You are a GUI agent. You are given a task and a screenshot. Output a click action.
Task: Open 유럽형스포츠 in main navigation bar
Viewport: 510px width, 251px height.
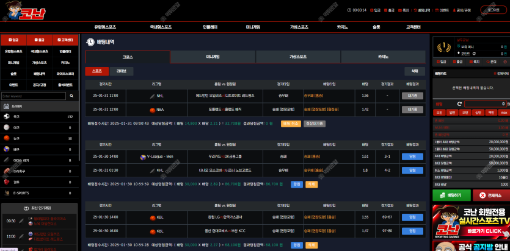pyautogui.click(x=105, y=27)
